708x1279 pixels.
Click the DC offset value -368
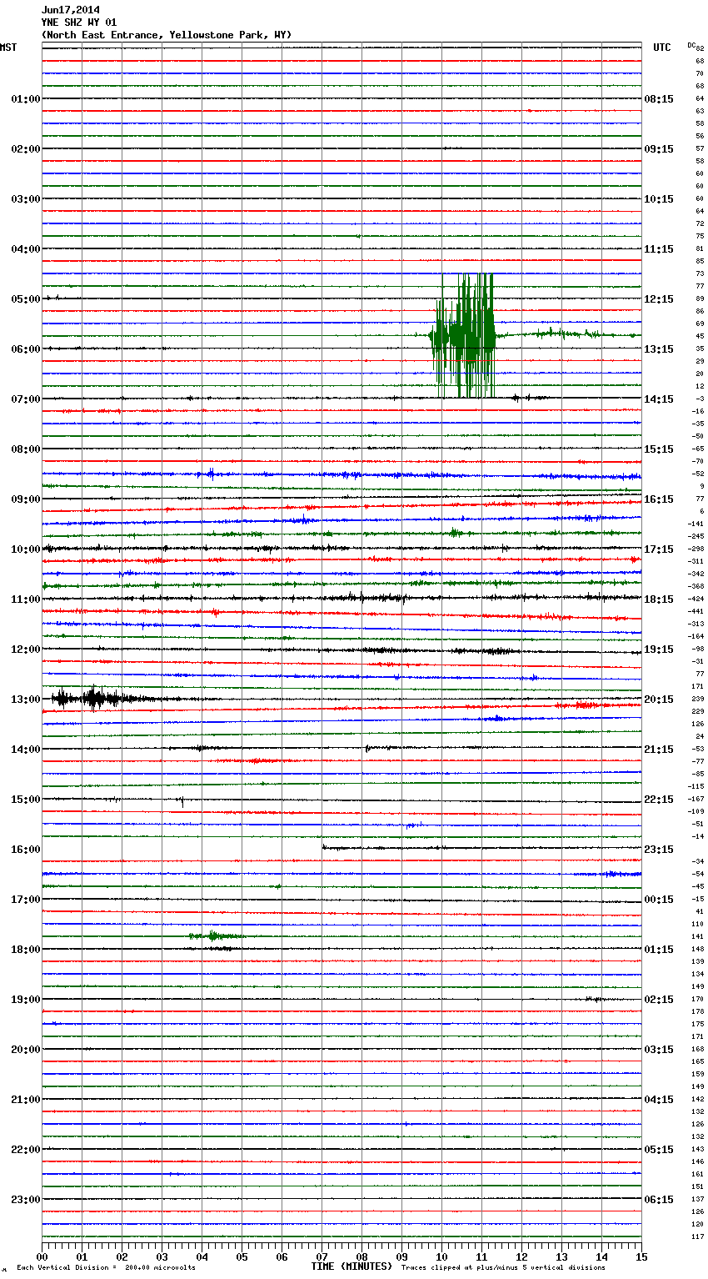pyautogui.click(x=696, y=587)
